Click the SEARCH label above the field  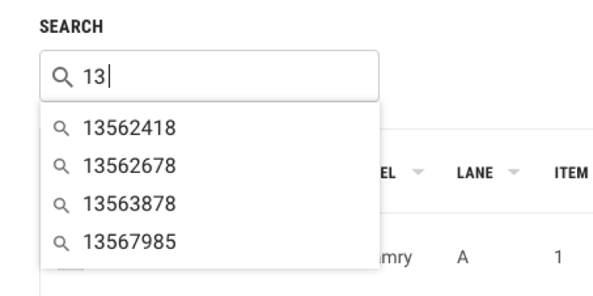(71, 27)
